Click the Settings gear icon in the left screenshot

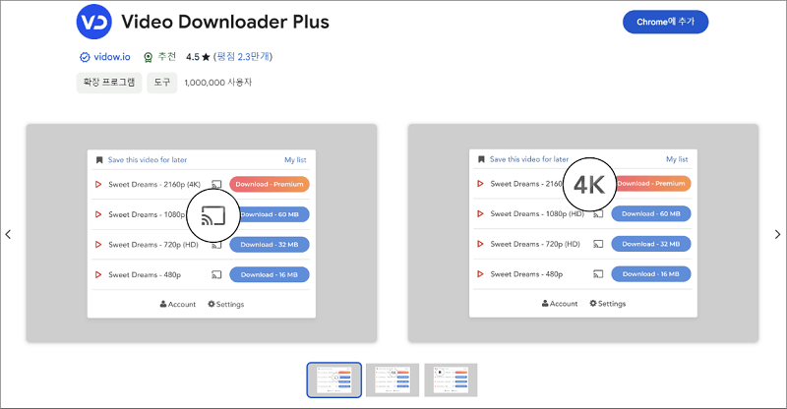coord(212,304)
